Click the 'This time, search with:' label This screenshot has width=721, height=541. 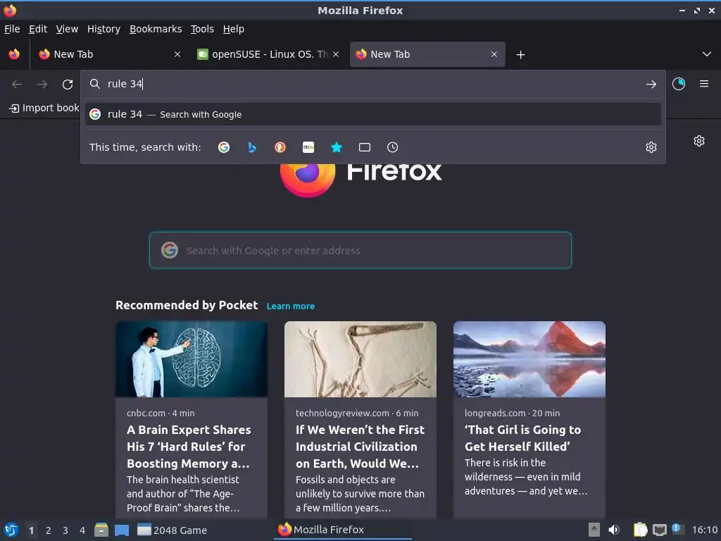145,147
